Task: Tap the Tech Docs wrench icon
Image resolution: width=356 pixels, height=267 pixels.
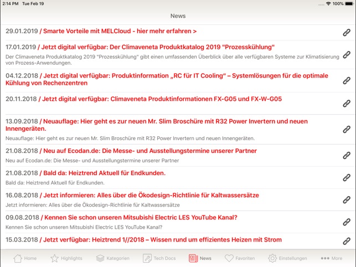Action: (x=147, y=258)
